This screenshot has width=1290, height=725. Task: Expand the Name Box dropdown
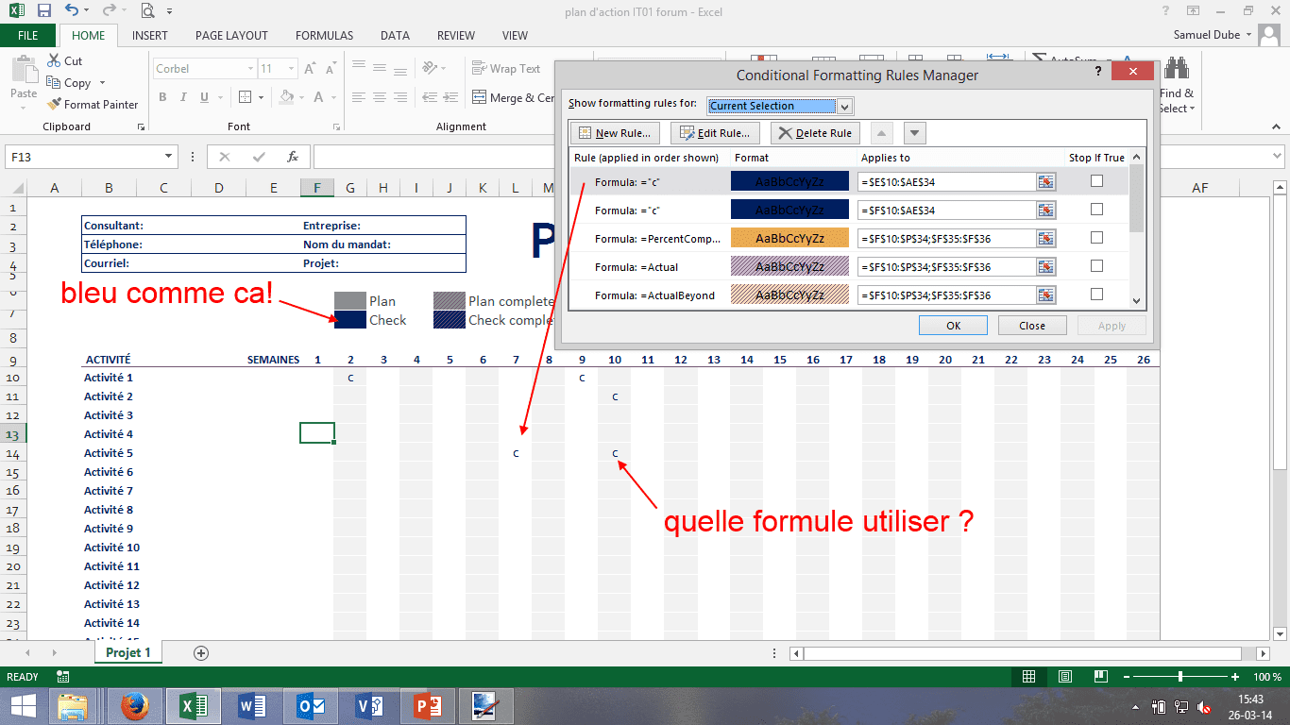[169, 157]
